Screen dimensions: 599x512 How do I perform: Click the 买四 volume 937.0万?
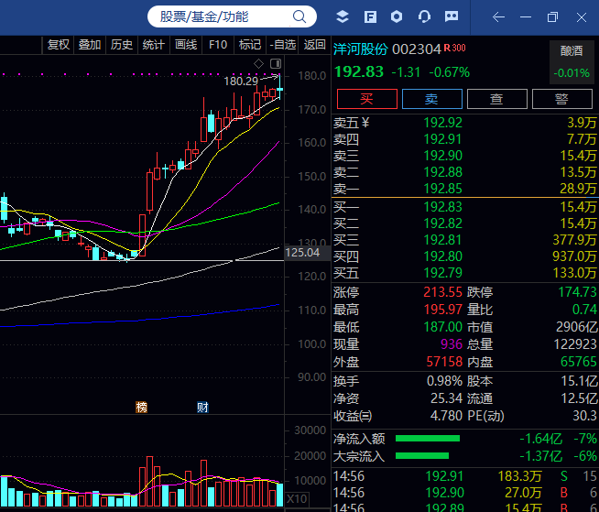coord(574,256)
